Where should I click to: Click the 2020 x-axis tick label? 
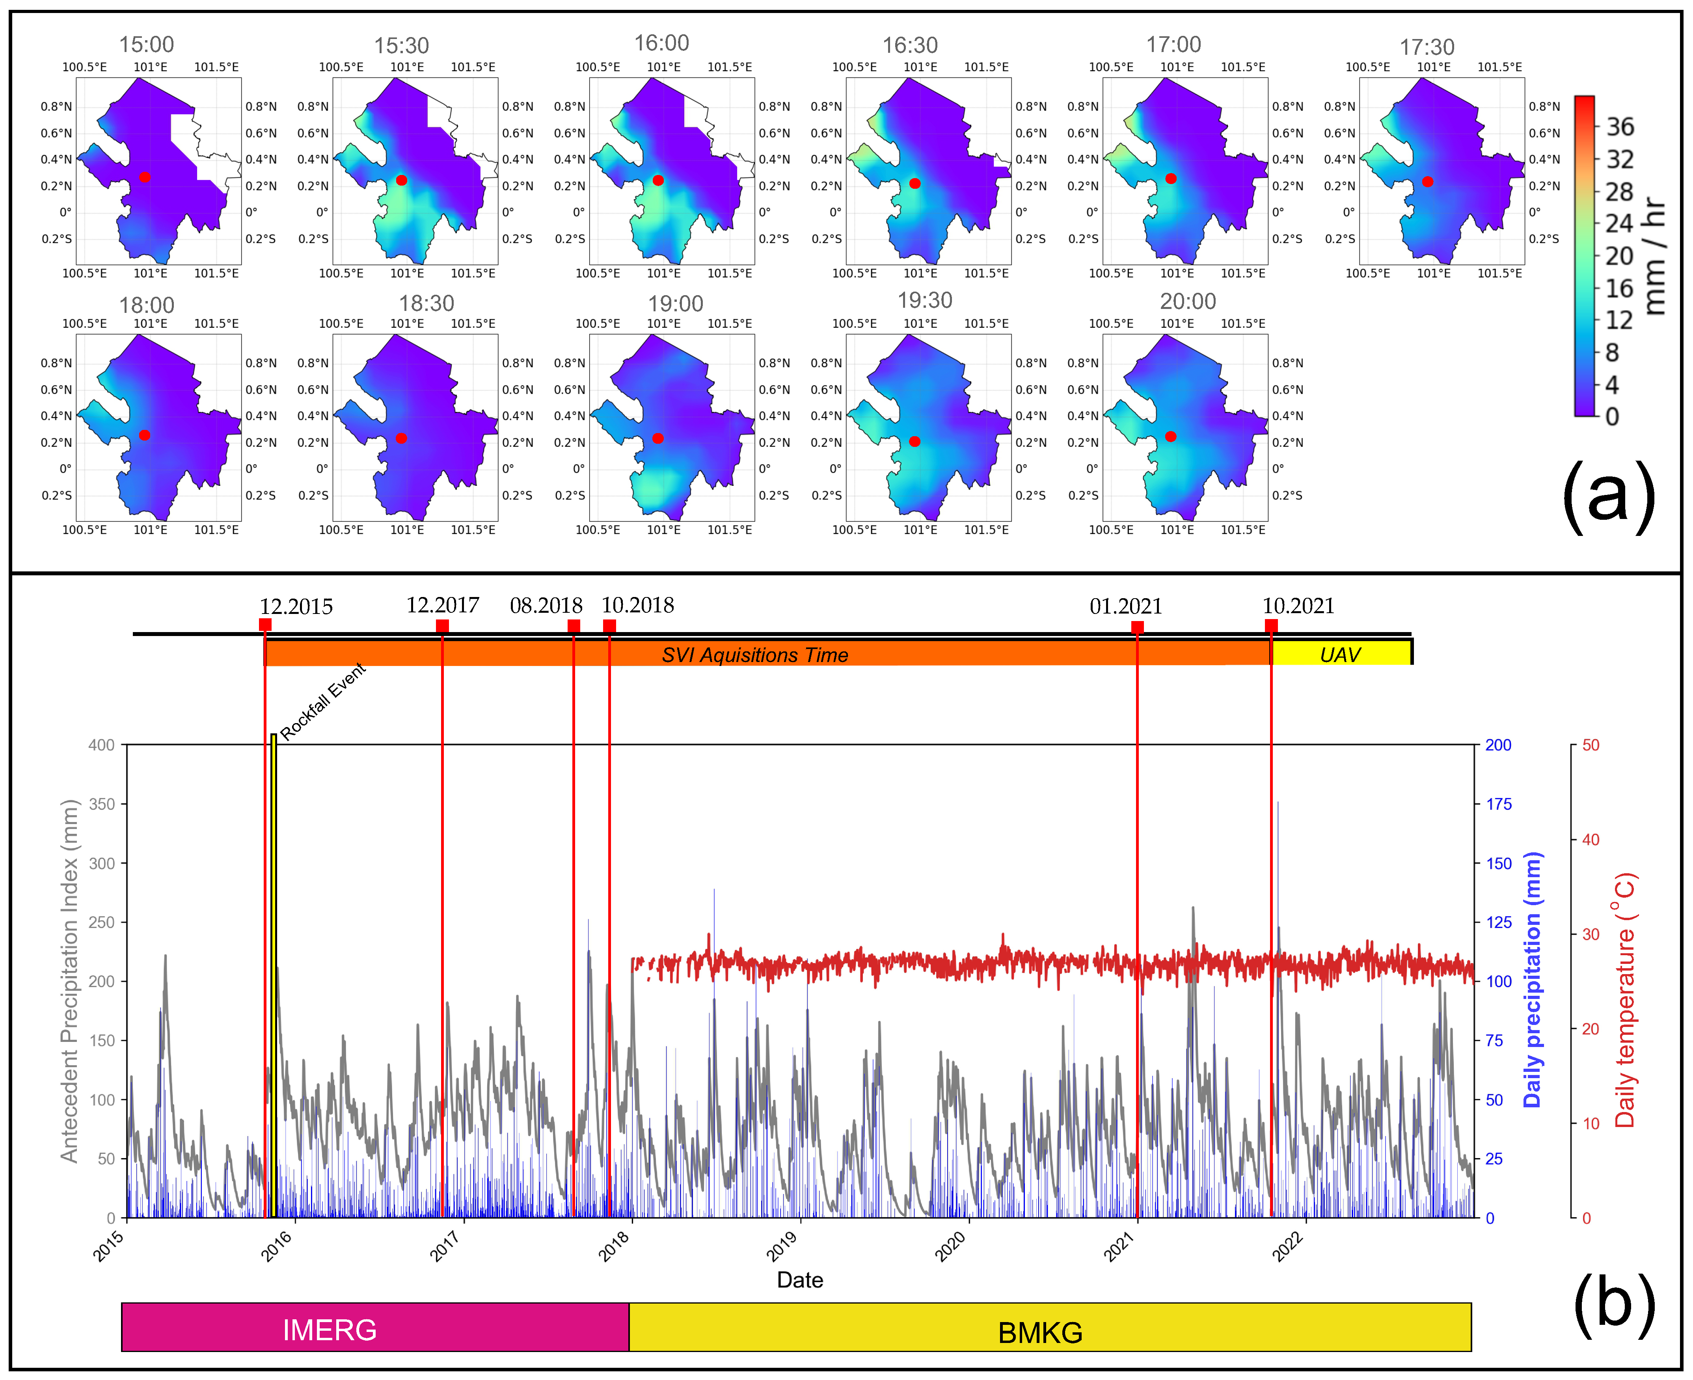pyautogui.click(x=951, y=1246)
